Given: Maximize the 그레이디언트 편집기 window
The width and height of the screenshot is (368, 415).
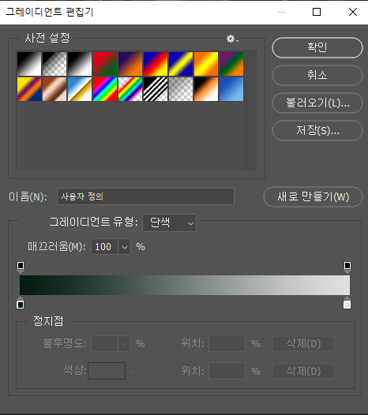Looking at the screenshot, I should click(x=317, y=12).
